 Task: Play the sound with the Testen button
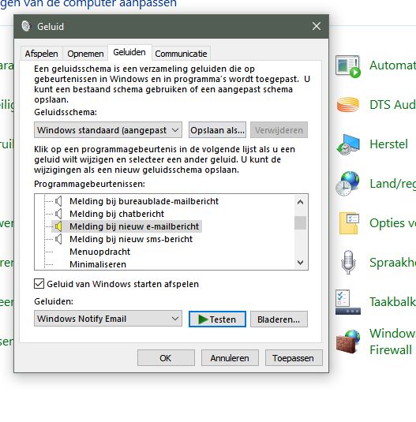tap(217, 319)
